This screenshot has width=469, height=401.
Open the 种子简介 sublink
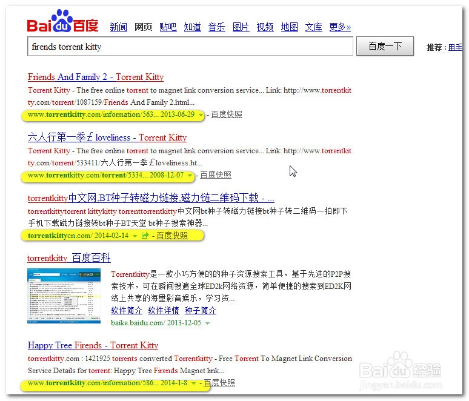click(201, 310)
